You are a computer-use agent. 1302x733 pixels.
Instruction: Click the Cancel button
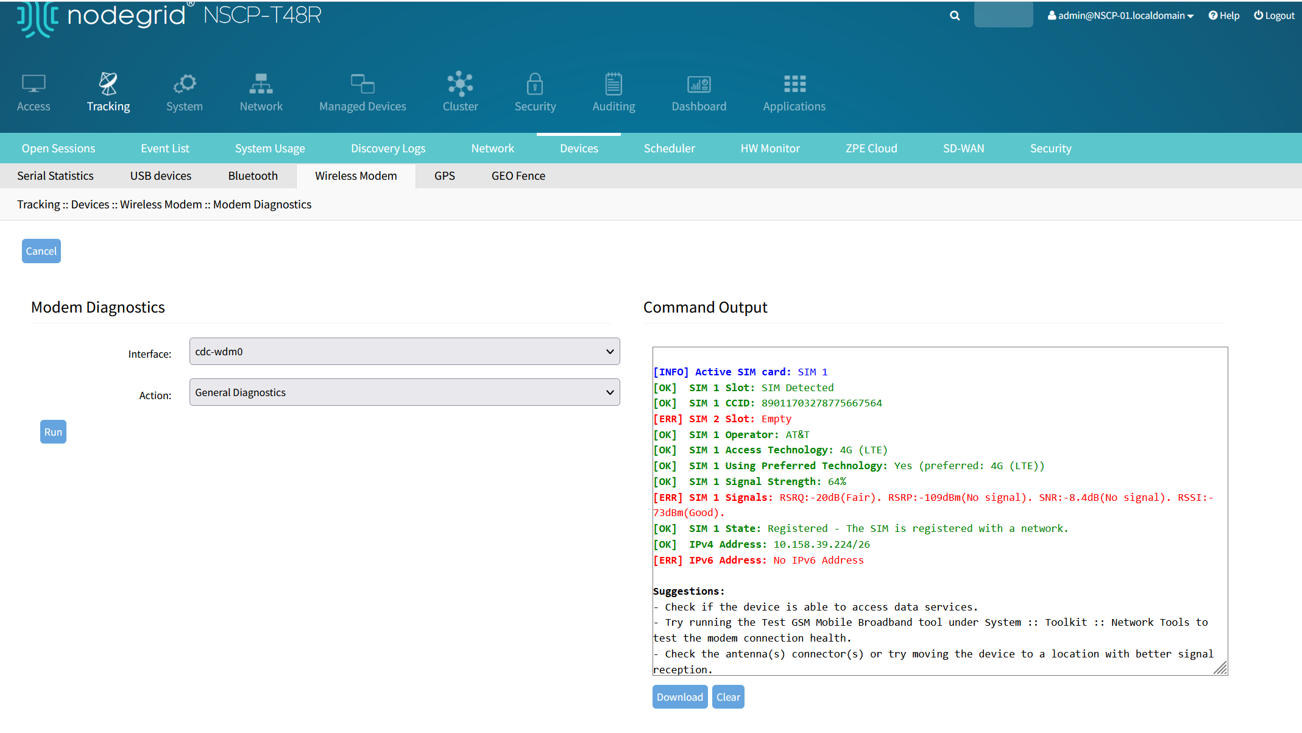click(41, 251)
